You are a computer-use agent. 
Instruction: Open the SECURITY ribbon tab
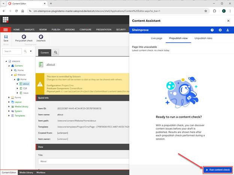[x=121, y=30]
